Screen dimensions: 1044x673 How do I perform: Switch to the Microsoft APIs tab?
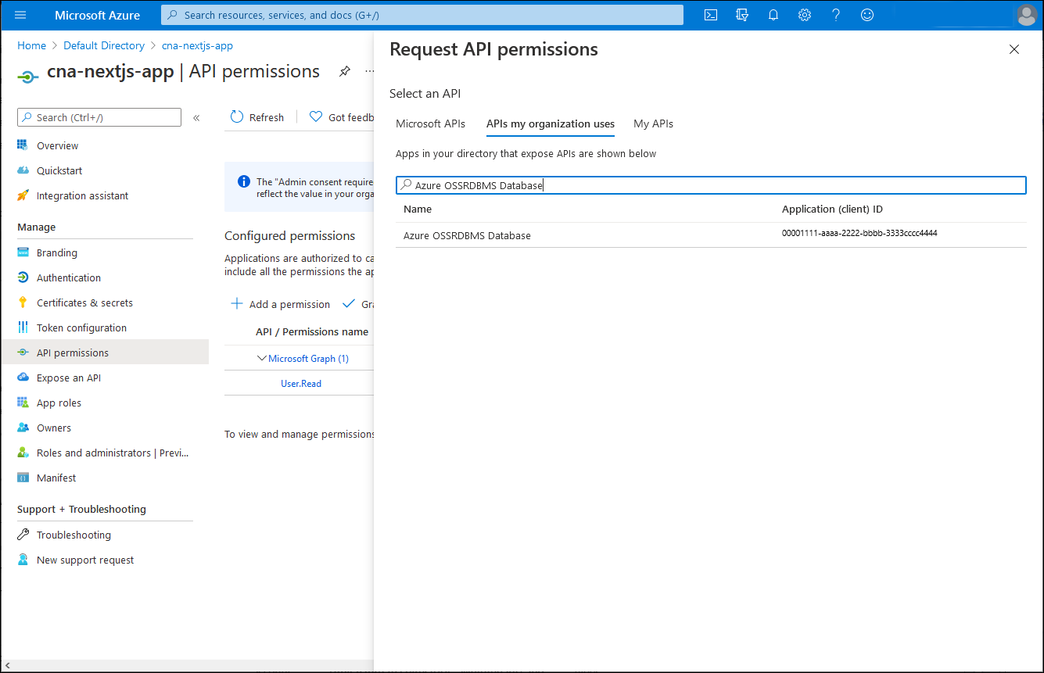point(430,124)
